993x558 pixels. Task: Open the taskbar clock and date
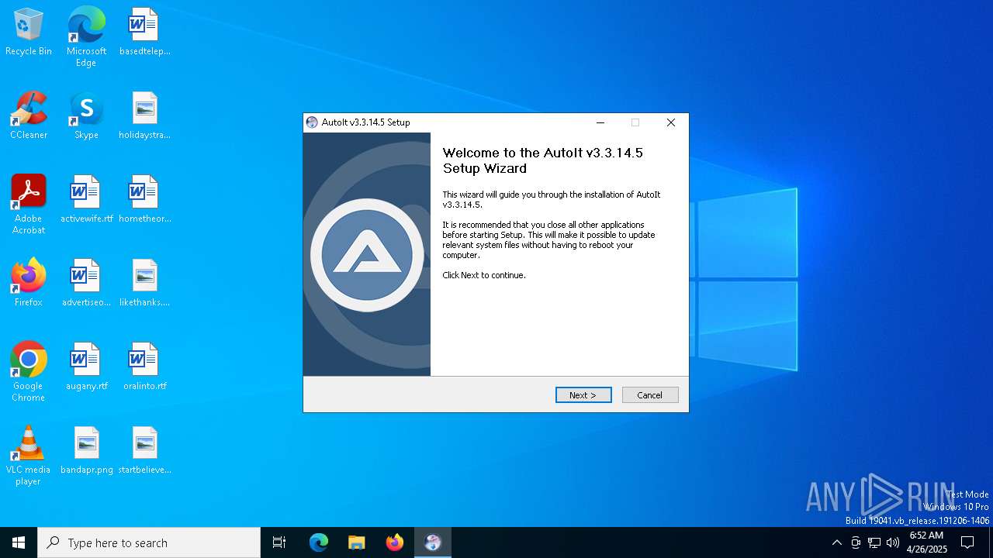click(x=926, y=542)
